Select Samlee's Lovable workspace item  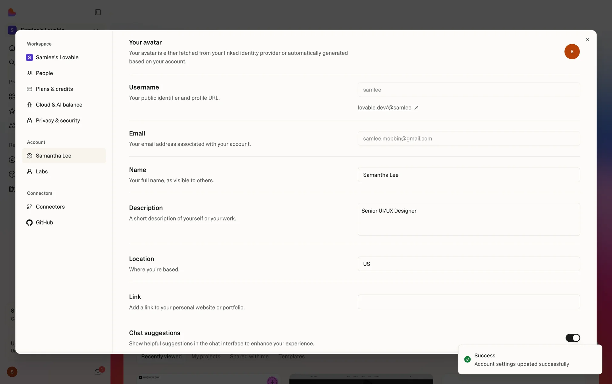(x=57, y=57)
